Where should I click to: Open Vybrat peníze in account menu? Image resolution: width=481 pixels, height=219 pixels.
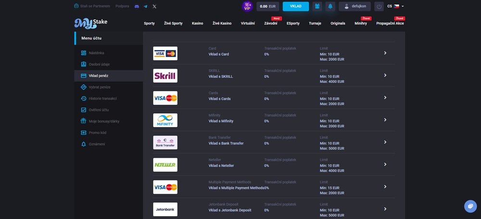click(109, 87)
